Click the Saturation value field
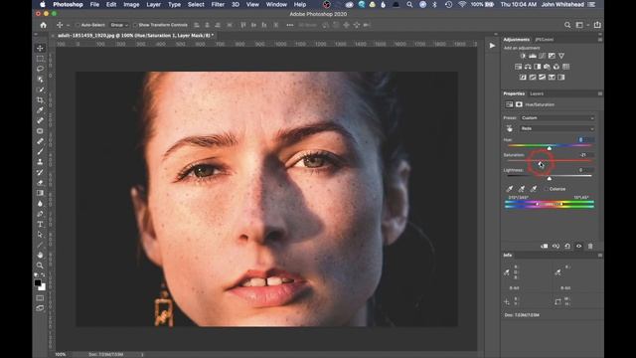 [585, 155]
